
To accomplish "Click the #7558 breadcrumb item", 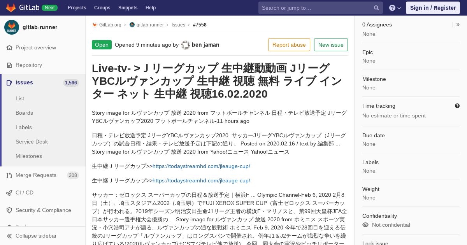I will pyautogui.click(x=200, y=24).
